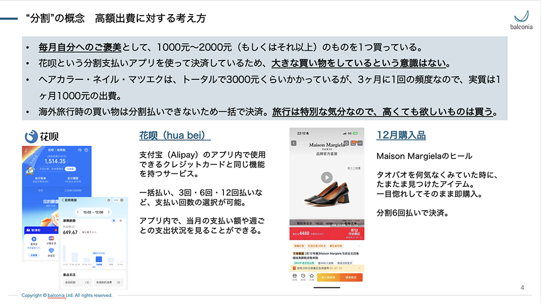The width and height of the screenshot is (541, 304).
Task: Click the 分割6回払いで決済 text
Action: (x=412, y=213)
